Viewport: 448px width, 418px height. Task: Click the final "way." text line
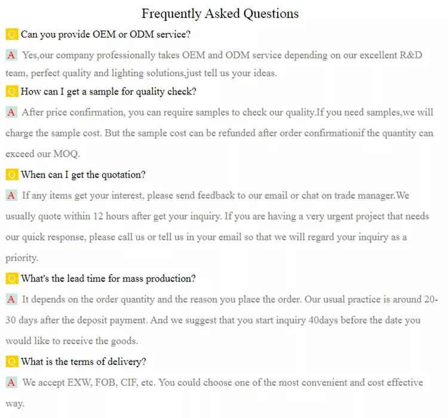click(x=15, y=404)
